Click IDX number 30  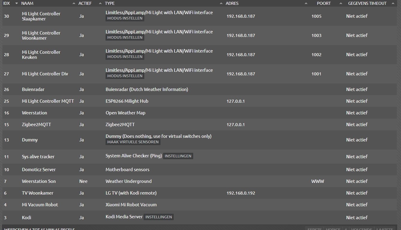tap(6, 16)
